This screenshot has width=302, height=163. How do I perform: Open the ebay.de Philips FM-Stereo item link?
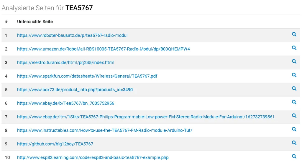tap(146, 117)
